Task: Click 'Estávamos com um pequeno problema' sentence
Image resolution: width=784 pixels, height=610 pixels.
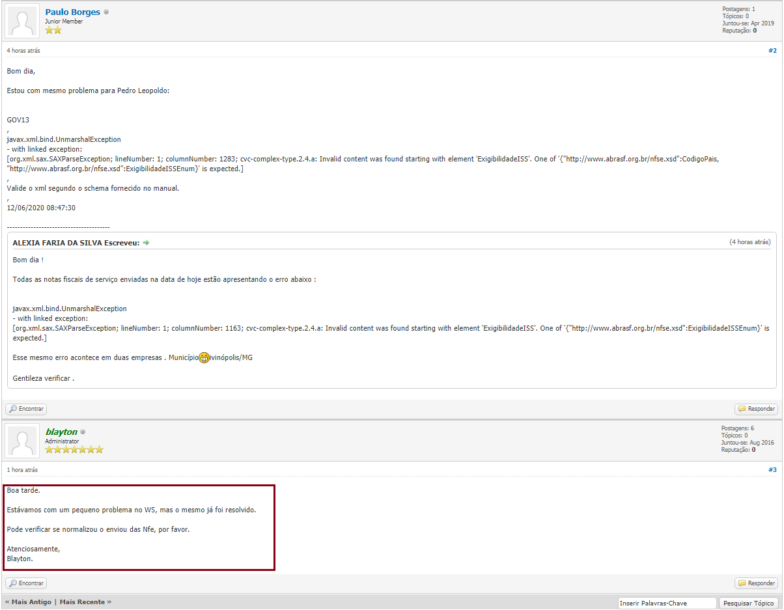Action: pyautogui.click(x=132, y=510)
